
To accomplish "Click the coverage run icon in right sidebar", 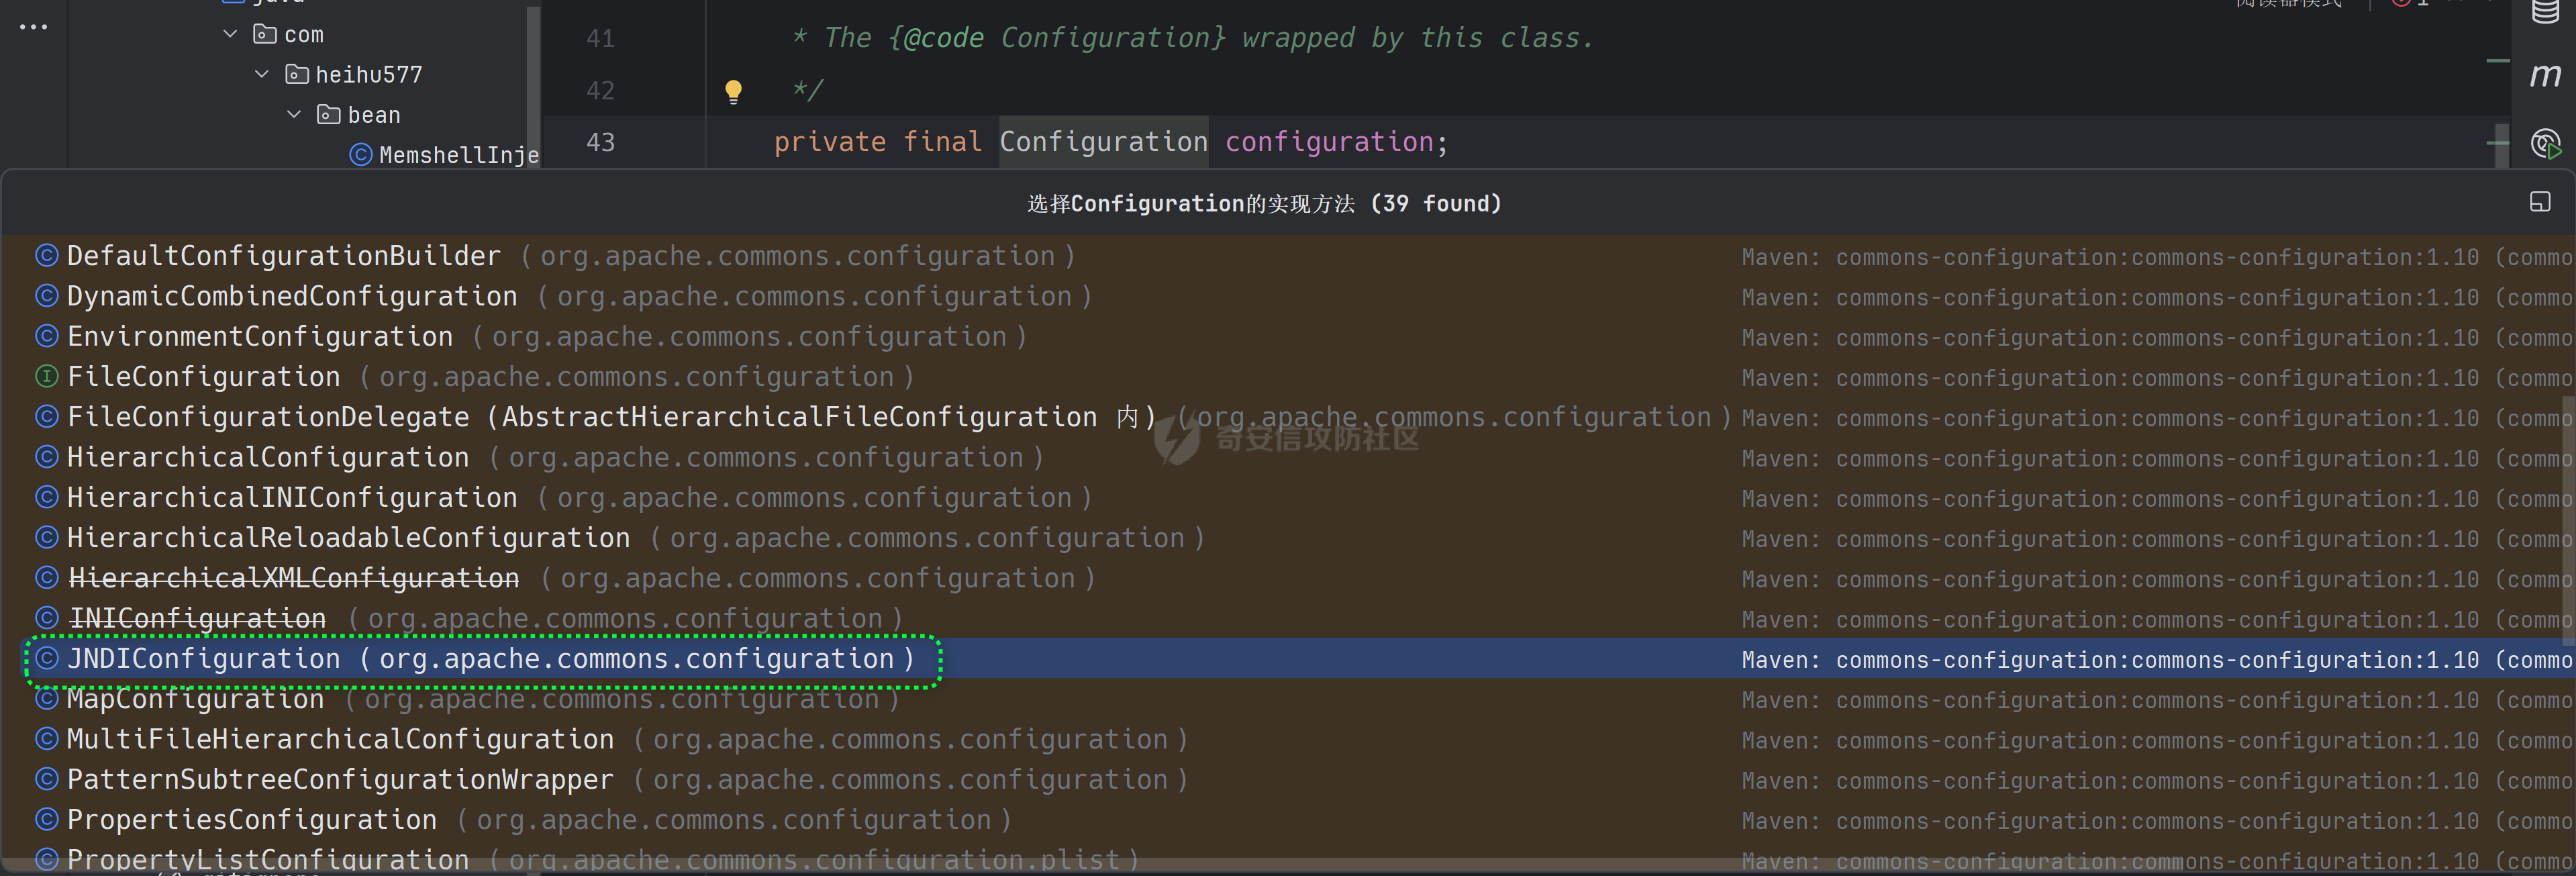I will 2545,144.
